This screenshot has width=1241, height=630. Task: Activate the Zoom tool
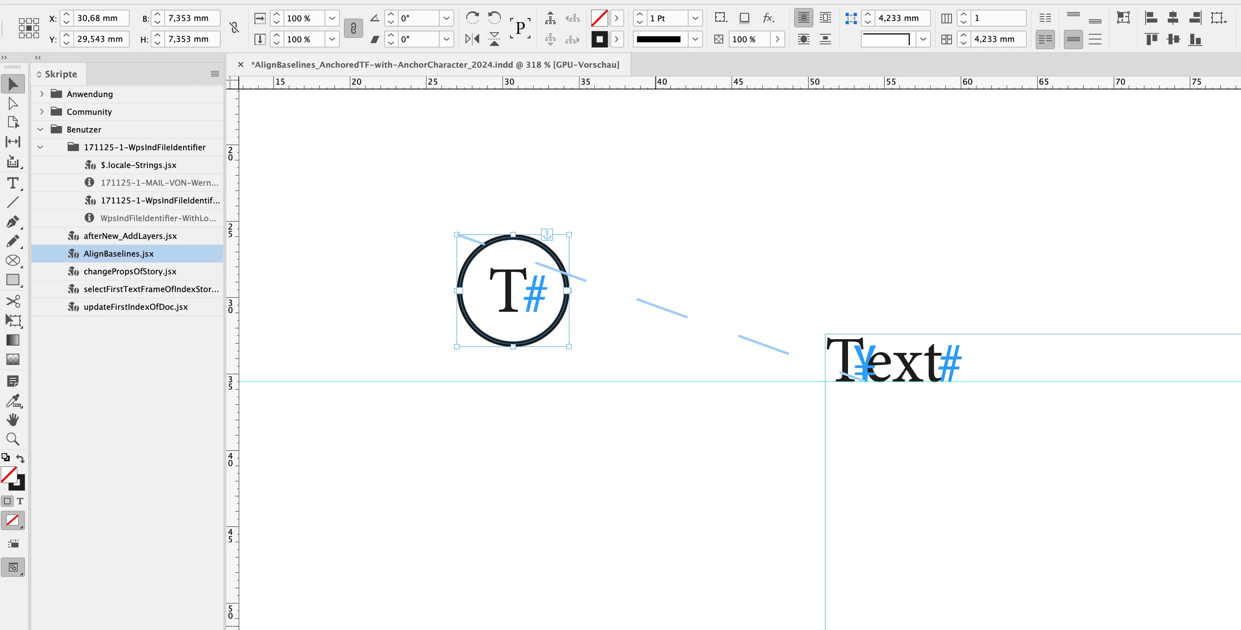click(13, 439)
